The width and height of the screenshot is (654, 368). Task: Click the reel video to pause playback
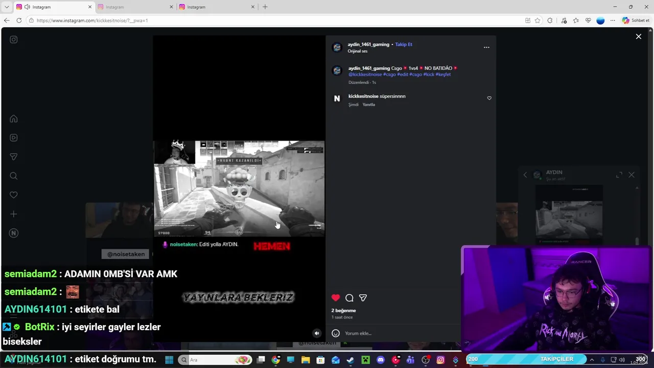tap(239, 188)
